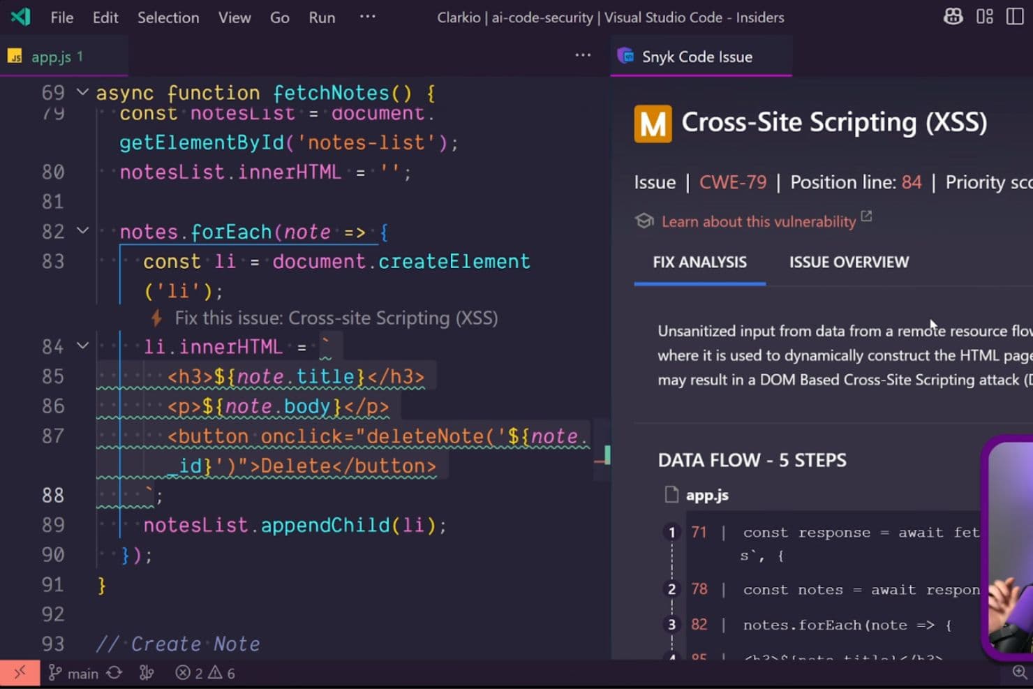Screen dimensions: 1033x689
Task: Switch to the app.js editor tab
Action: pyautogui.click(x=64, y=57)
